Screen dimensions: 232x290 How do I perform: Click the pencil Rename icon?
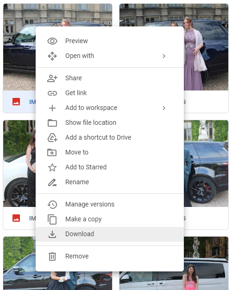coord(52,182)
